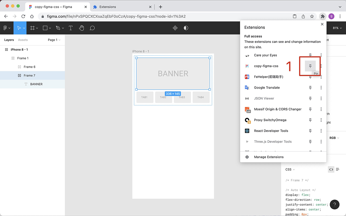Open the Figma main menu
The width and height of the screenshot is (346, 216).
pos(5,28)
